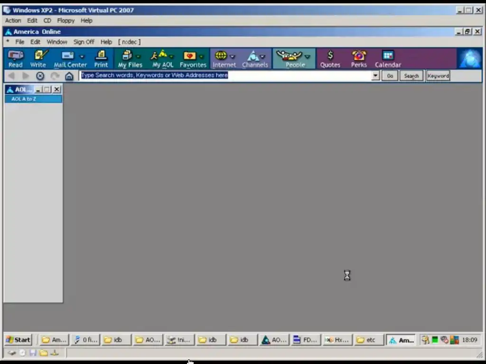Go to the Home page icon
Image resolution: width=486 pixels, height=364 pixels.
tap(69, 76)
